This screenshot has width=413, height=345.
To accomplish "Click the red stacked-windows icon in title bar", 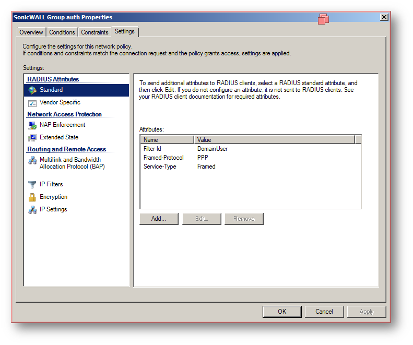I will [323, 19].
